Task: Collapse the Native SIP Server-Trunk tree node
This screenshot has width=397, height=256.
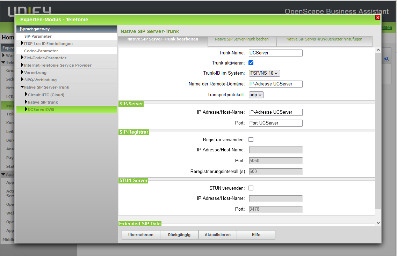Action: point(22,87)
